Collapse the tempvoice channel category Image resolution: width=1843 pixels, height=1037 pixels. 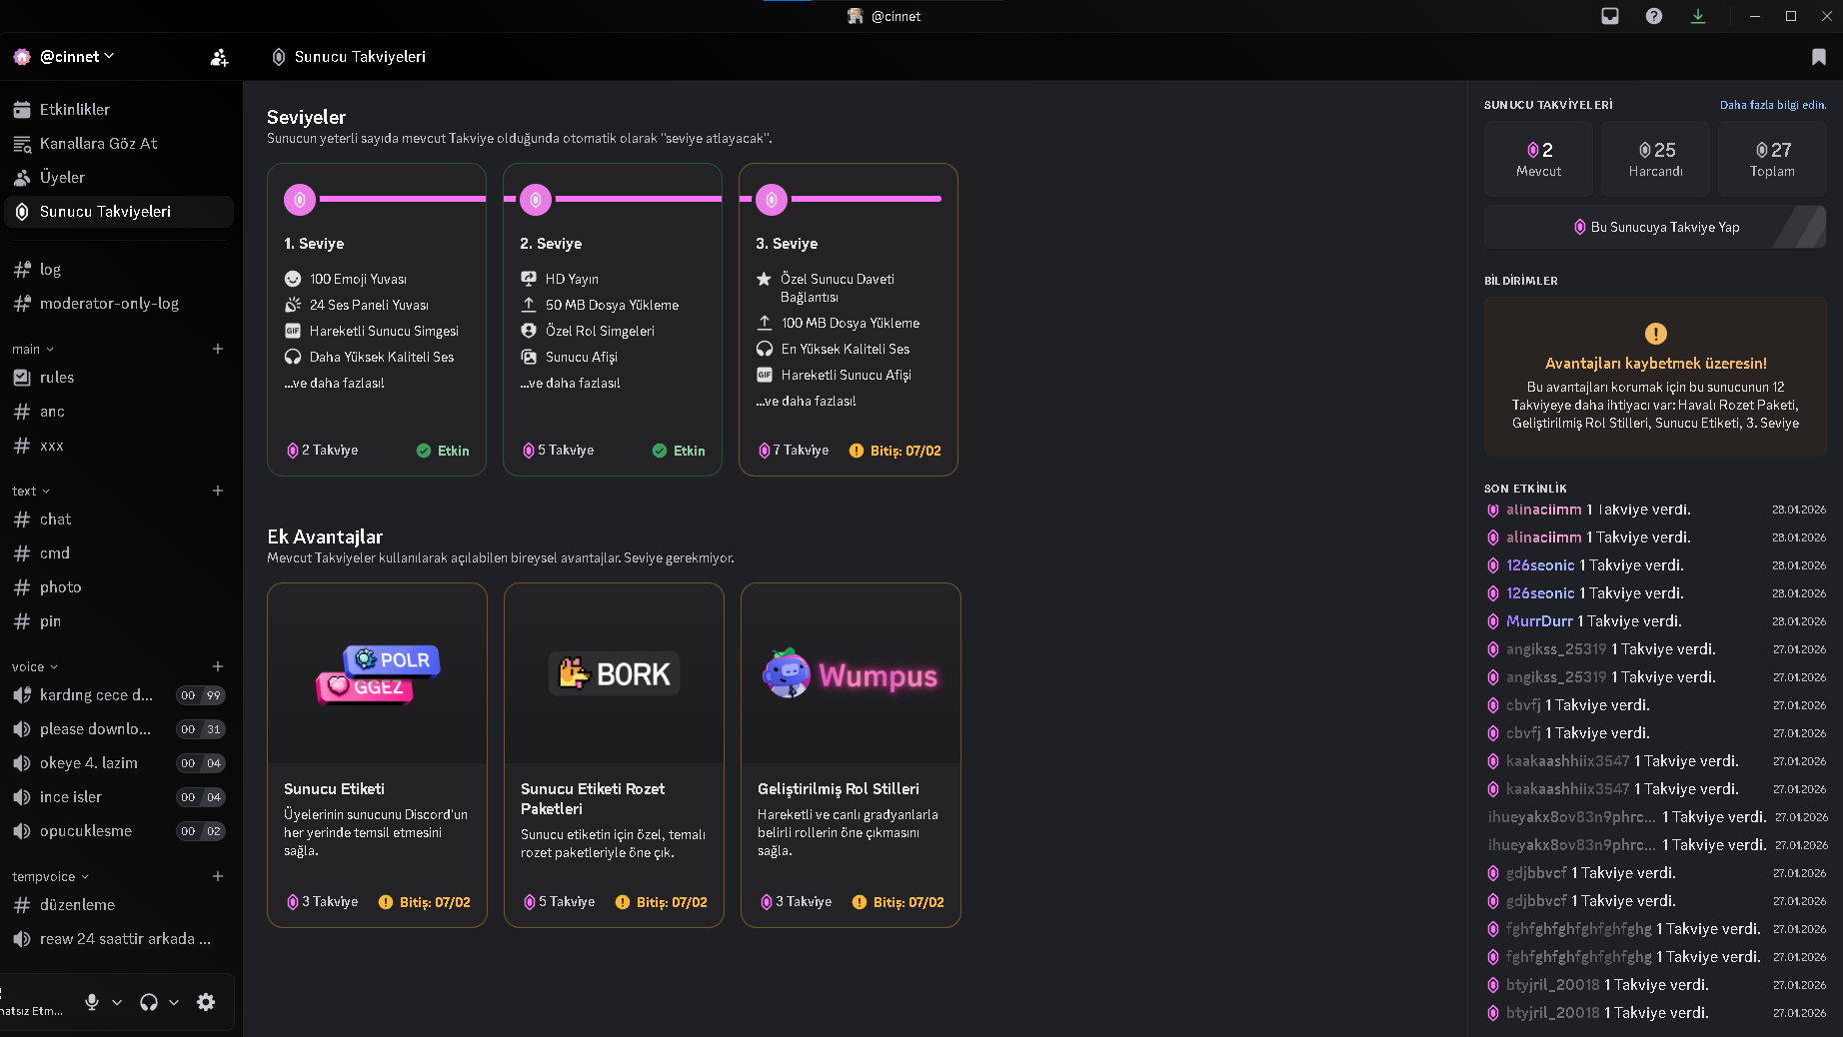pos(51,876)
